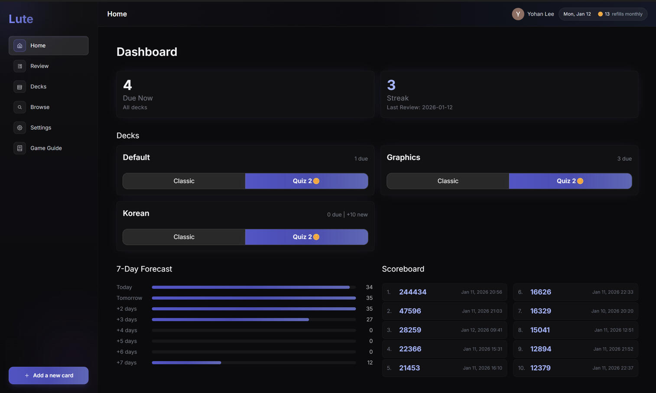Viewport: 656px width, 393px height.
Task: Open Review via its sidebar icon
Action: pos(19,66)
